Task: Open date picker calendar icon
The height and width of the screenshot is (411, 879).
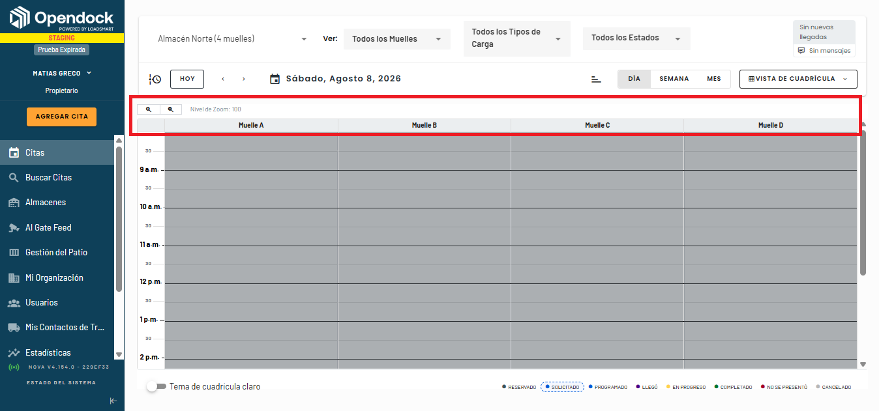Action: (x=275, y=79)
